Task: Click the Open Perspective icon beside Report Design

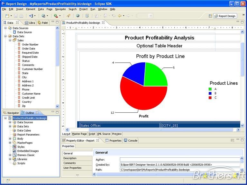Action: 210,16
